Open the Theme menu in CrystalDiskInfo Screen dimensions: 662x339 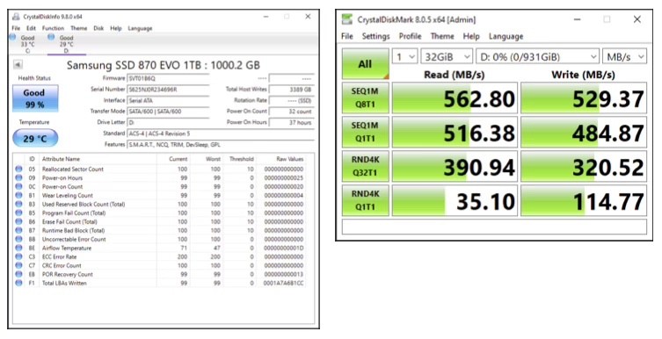click(x=79, y=28)
